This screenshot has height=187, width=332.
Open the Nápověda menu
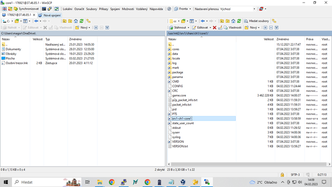pyautogui.click(x=156, y=9)
